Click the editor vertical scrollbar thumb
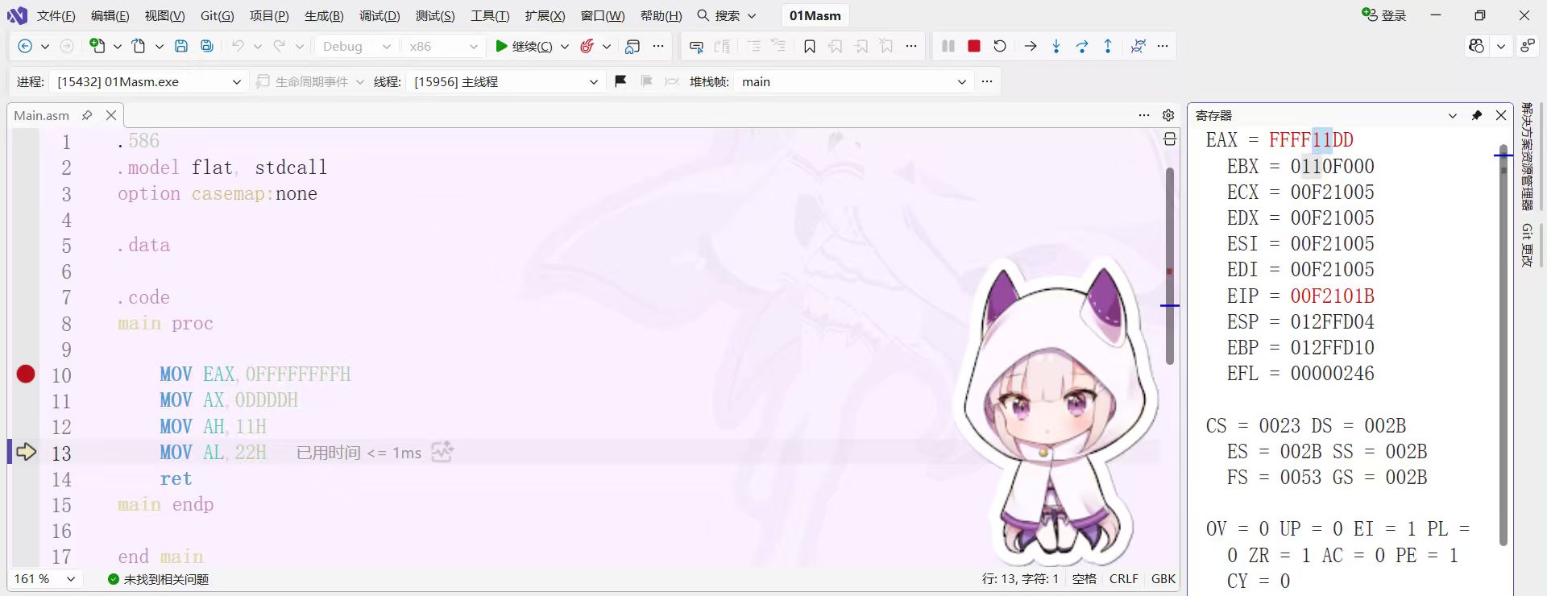This screenshot has width=1547, height=596. coord(1170,266)
